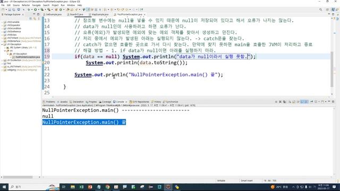Open File Explorer from the taskbar

tap(73, 187)
